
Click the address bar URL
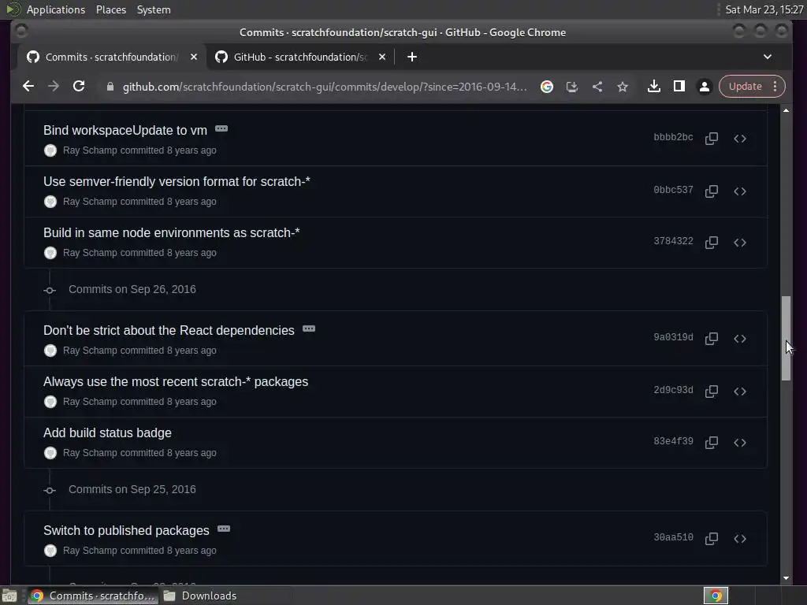pyautogui.click(x=324, y=87)
